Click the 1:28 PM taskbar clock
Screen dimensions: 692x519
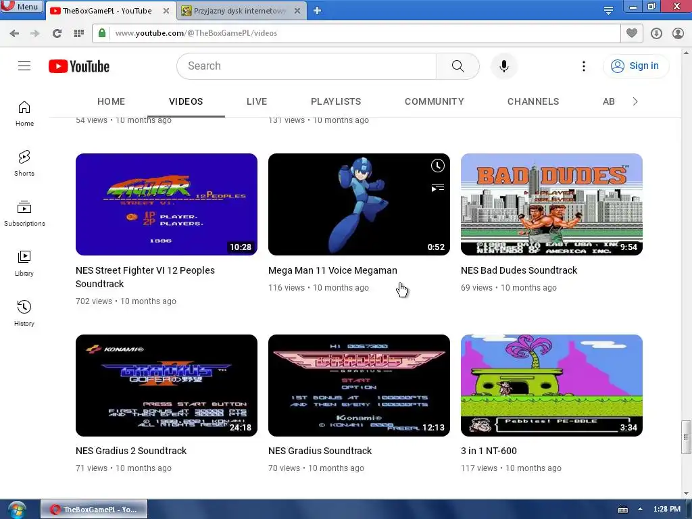tap(667, 510)
